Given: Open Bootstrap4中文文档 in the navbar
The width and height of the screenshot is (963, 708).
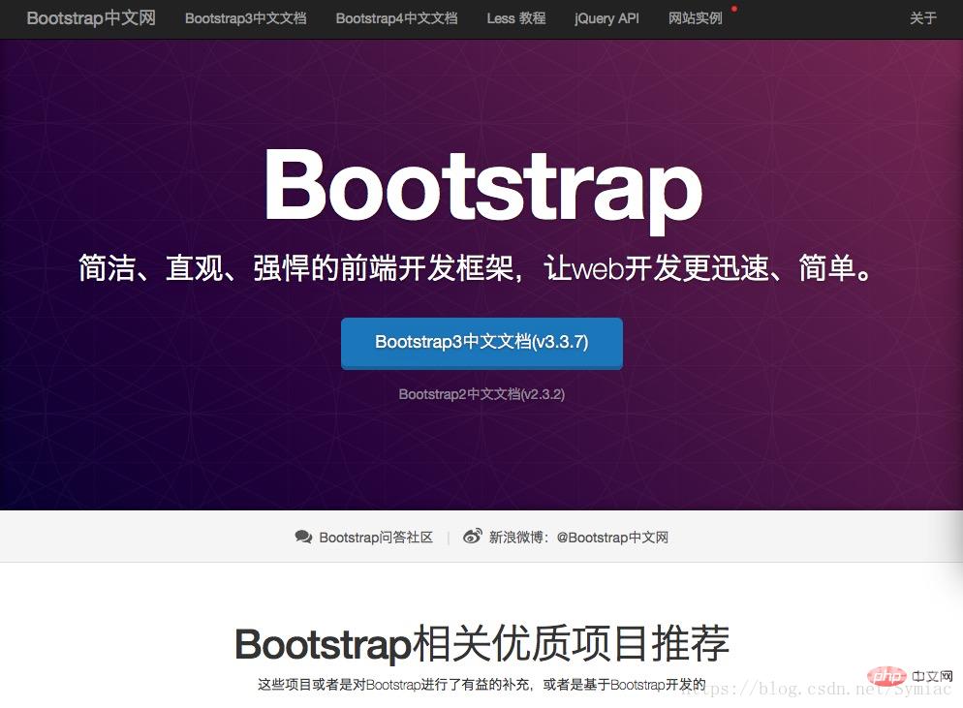Looking at the screenshot, I should coord(397,18).
